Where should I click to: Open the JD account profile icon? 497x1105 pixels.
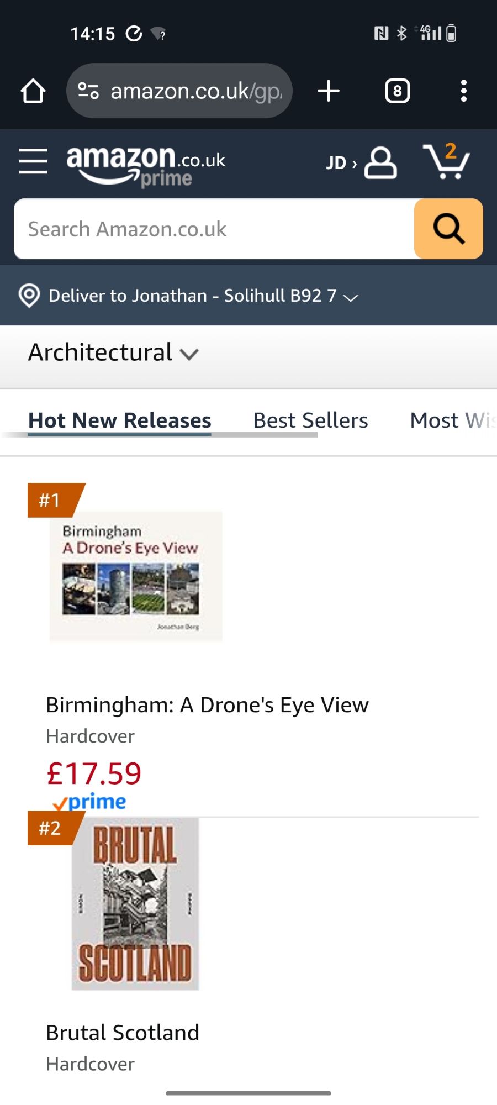380,162
